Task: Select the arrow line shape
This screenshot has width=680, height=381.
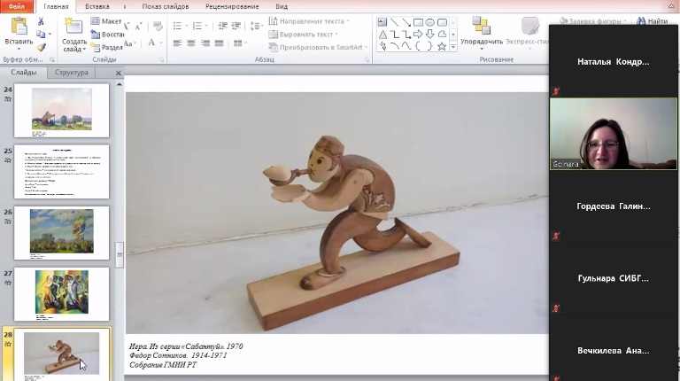Action: tap(406, 22)
